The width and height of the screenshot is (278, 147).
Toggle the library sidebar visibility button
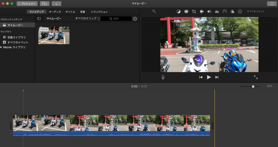[x=39, y=19]
